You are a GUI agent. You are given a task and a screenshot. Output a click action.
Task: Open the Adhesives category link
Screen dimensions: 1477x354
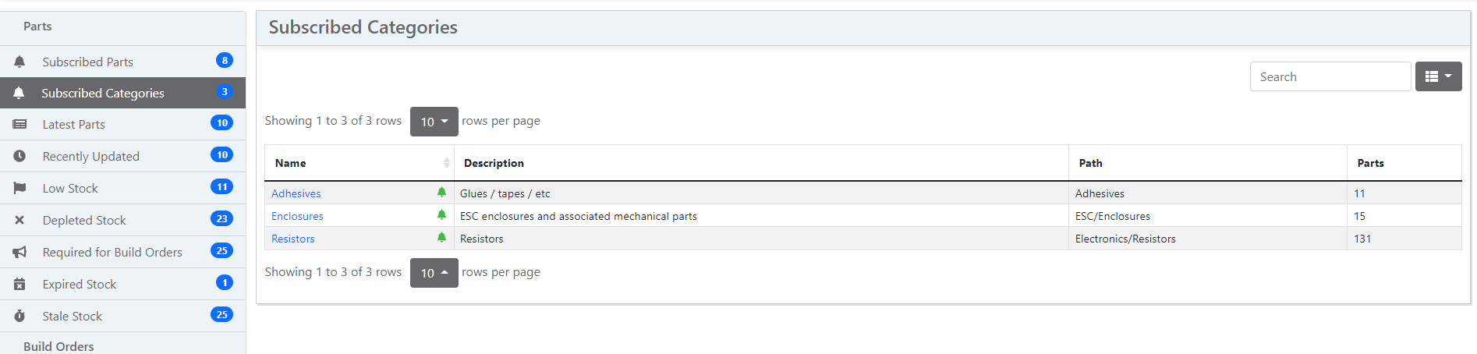pos(296,193)
